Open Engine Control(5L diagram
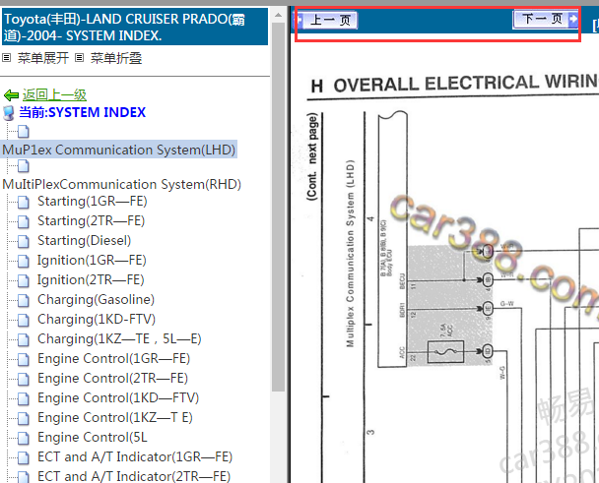Image resolution: width=599 pixels, height=483 pixels. click(x=93, y=437)
